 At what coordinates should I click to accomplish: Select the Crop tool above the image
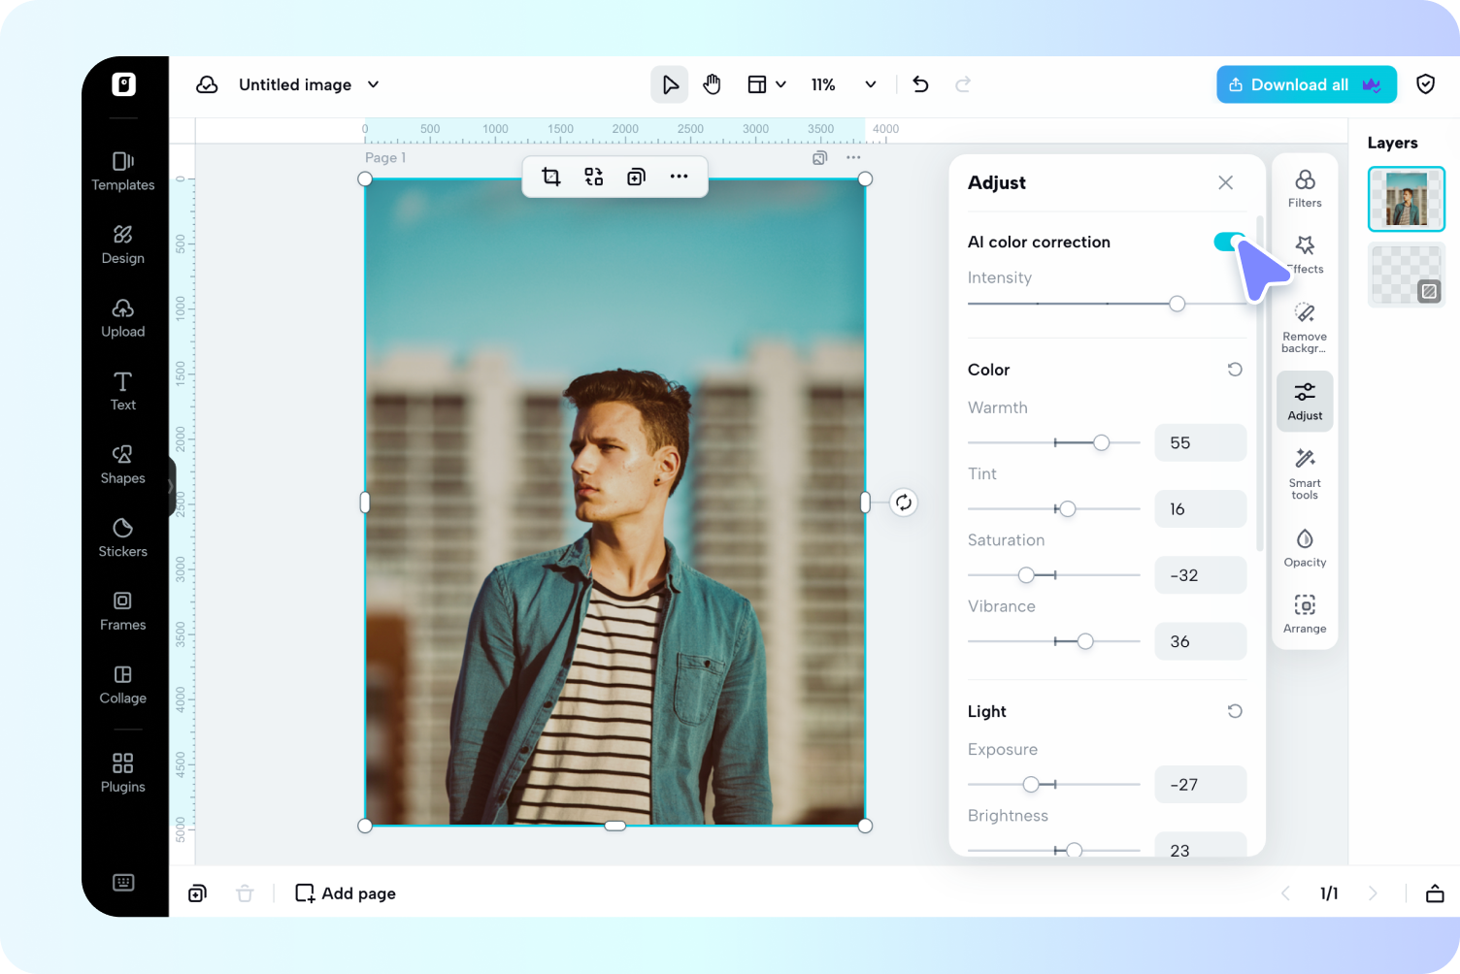tap(550, 176)
